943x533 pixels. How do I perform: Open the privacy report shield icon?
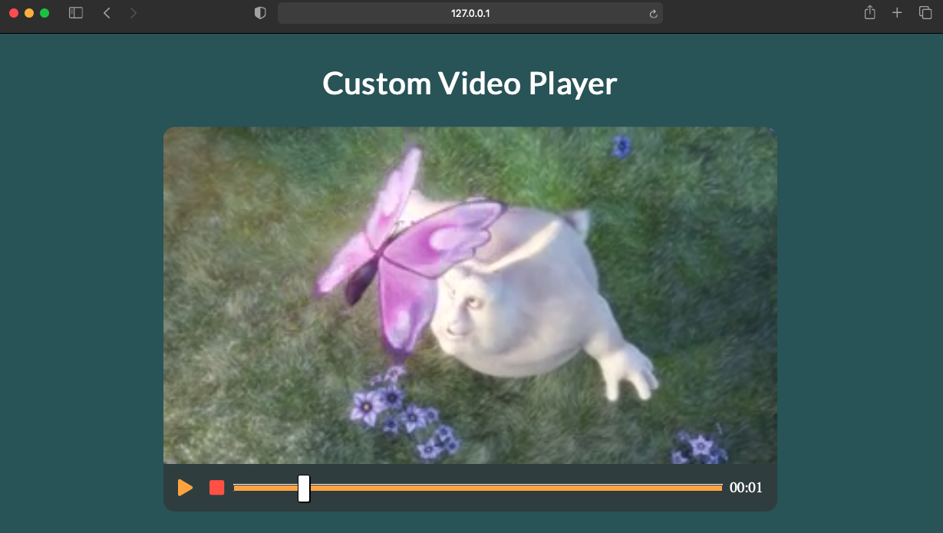pyautogui.click(x=260, y=13)
